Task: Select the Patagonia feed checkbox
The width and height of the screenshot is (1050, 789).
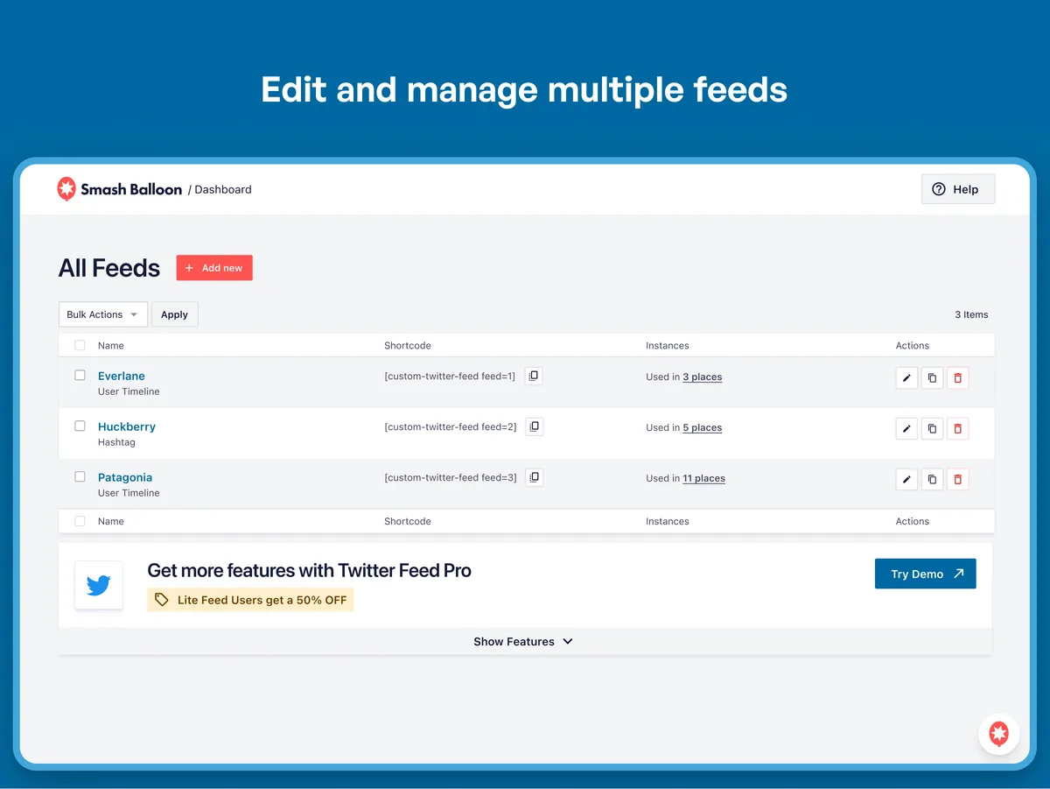Action: 80,476
